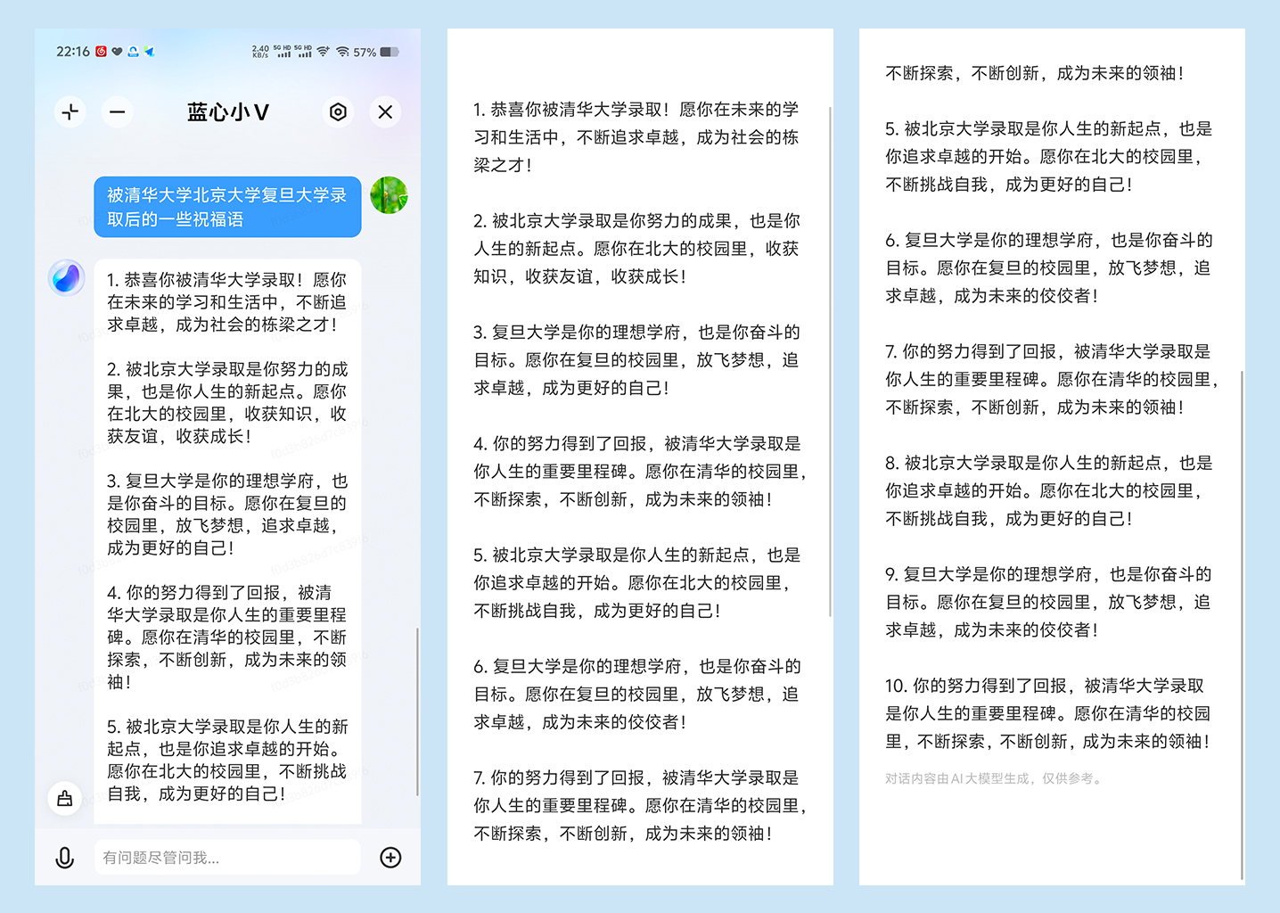Tap reply item 3 复旦大学 in left chat
The width and height of the screenshot is (1280, 913).
click(227, 514)
